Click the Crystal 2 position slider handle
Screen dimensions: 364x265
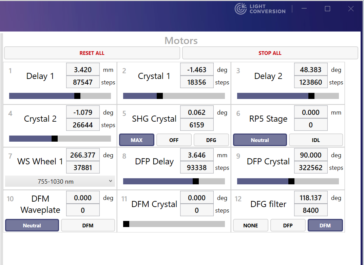tap(54, 139)
